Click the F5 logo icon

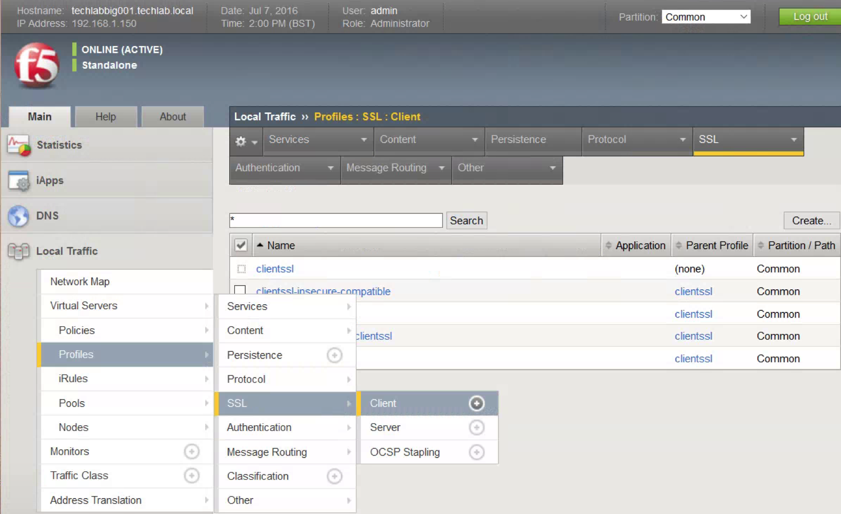coord(36,65)
